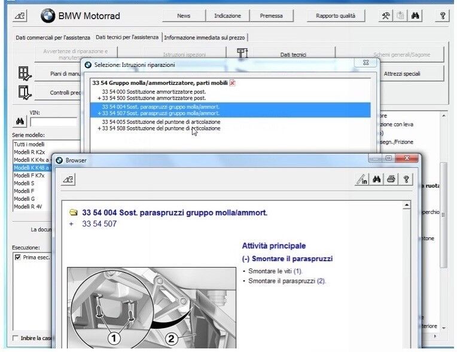This screenshot has width=457, height=352.
Task: Click the binoculars icon beside VIN field
Action: click(x=20, y=121)
